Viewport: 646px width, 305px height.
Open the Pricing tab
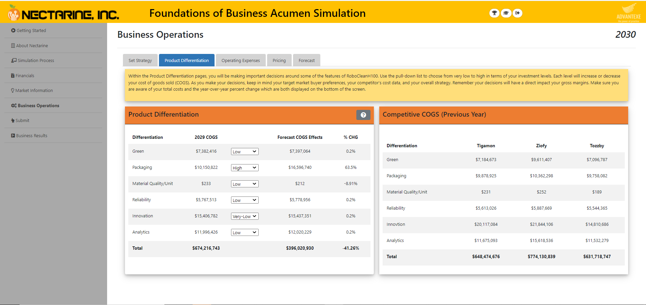pyautogui.click(x=279, y=60)
